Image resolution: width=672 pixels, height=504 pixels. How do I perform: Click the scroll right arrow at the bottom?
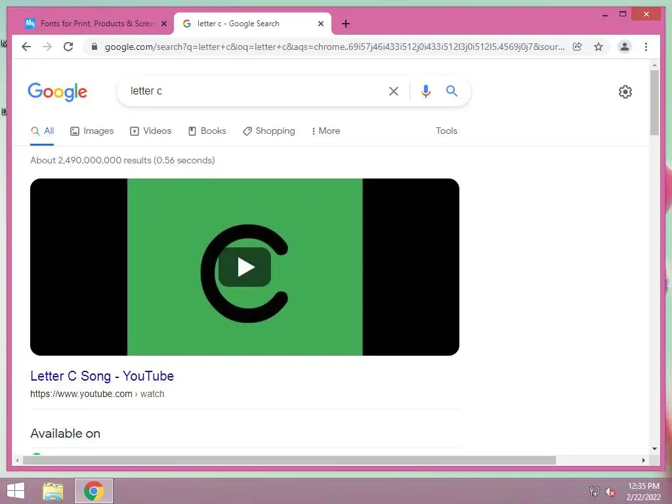click(643, 460)
